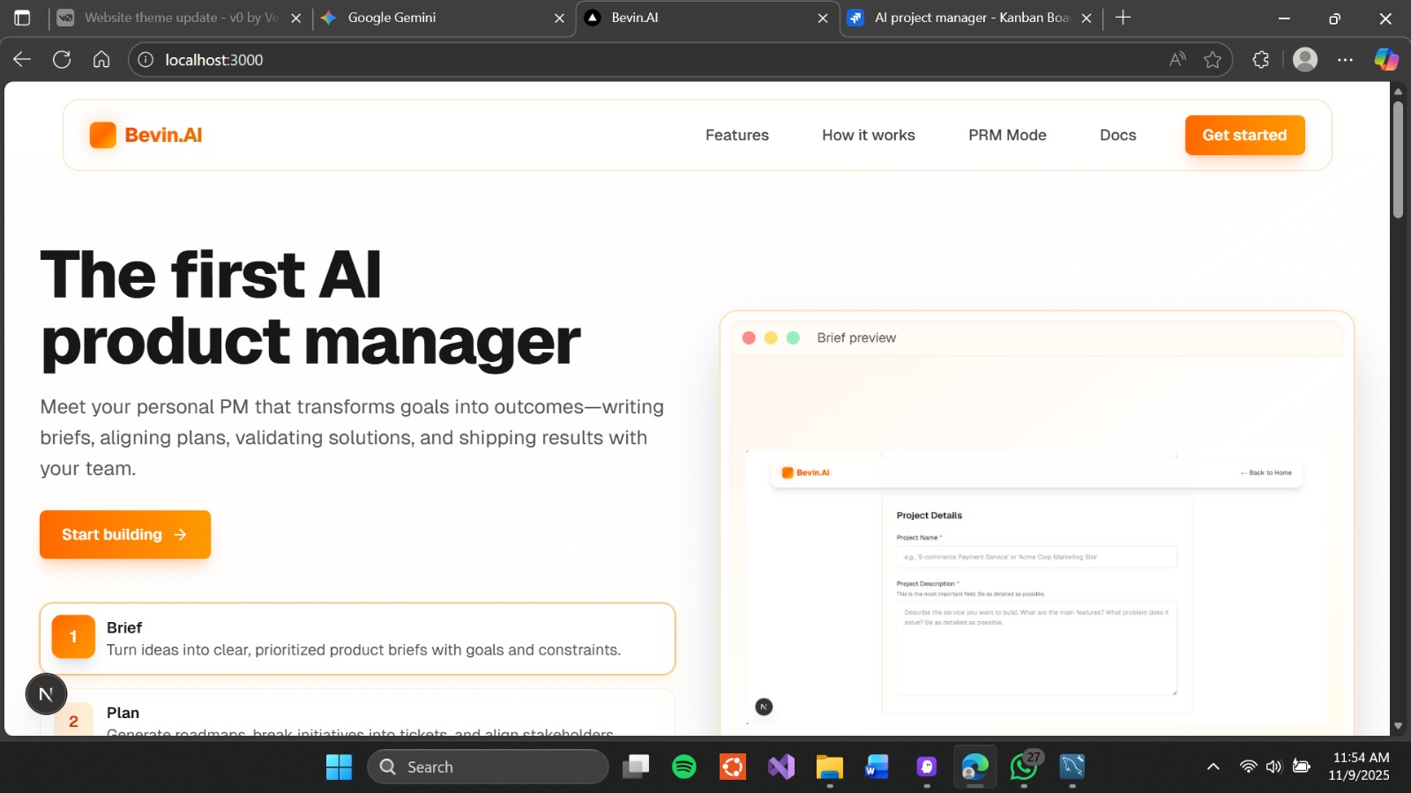This screenshot has height=793, width=1411.
Task: Open the browser Extensions menu
Action: 1261,60
